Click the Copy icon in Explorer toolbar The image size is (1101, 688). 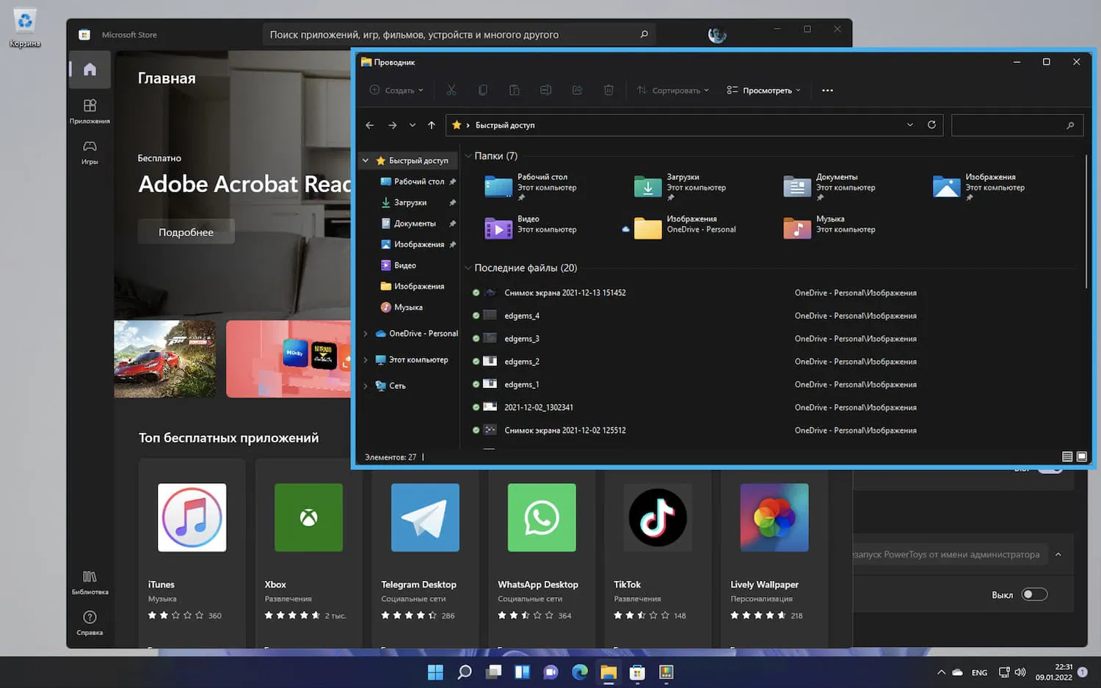click(x=483, y=90)
